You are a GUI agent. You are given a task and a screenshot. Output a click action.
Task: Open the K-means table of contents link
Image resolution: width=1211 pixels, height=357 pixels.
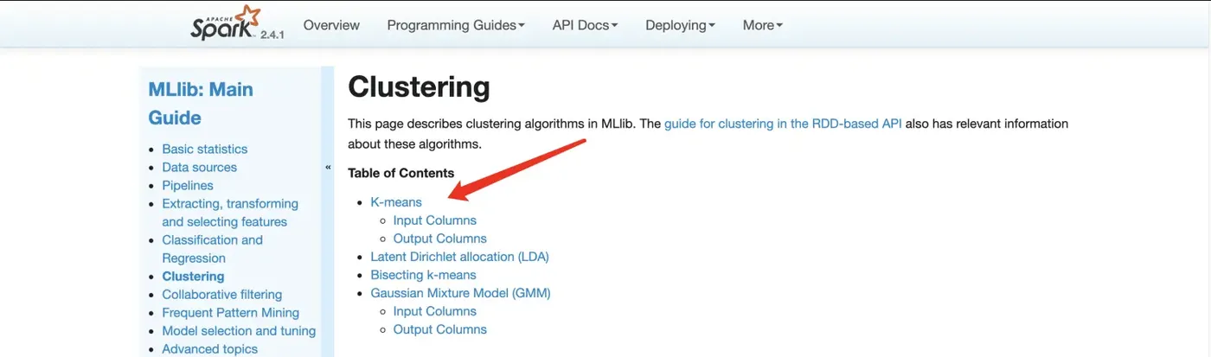pyautogui.click(x=396, y=202)
